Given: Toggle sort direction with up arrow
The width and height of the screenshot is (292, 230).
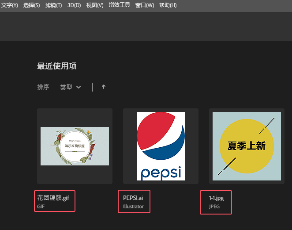Looking at the screenshot, I should tap(104, 87).
